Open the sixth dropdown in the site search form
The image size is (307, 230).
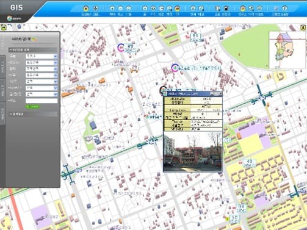point(42,88)
